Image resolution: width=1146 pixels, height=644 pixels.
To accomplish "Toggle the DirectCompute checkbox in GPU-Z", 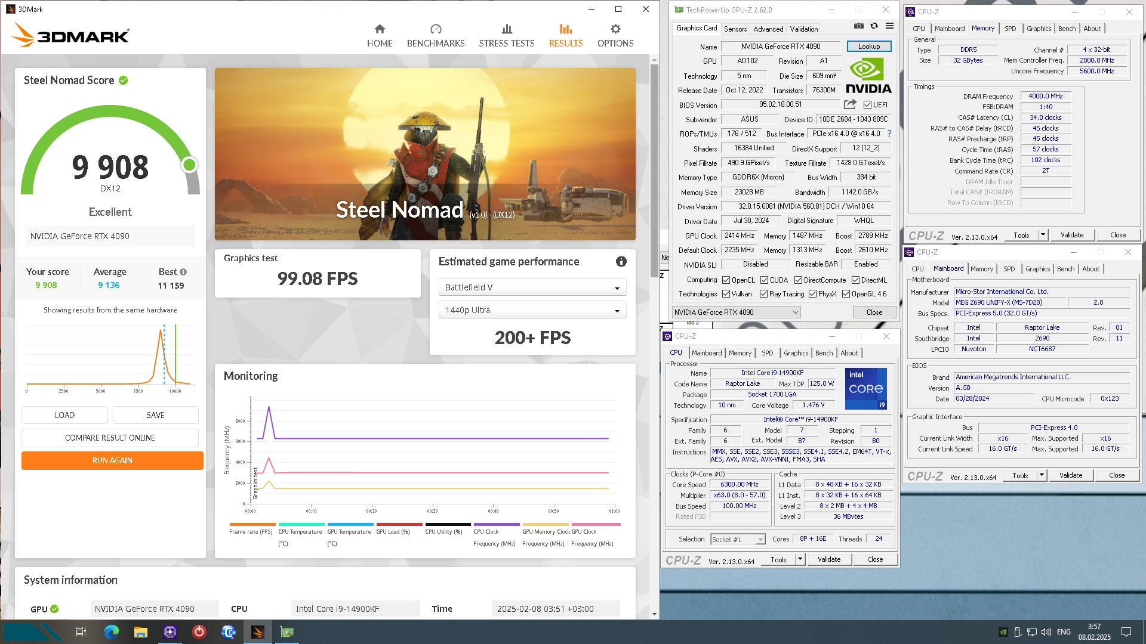I will pyautogui.click(x=798, y=280).
